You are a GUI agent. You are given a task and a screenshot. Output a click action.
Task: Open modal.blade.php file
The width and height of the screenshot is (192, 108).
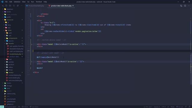pyautogui.click(x=15, y=54)
